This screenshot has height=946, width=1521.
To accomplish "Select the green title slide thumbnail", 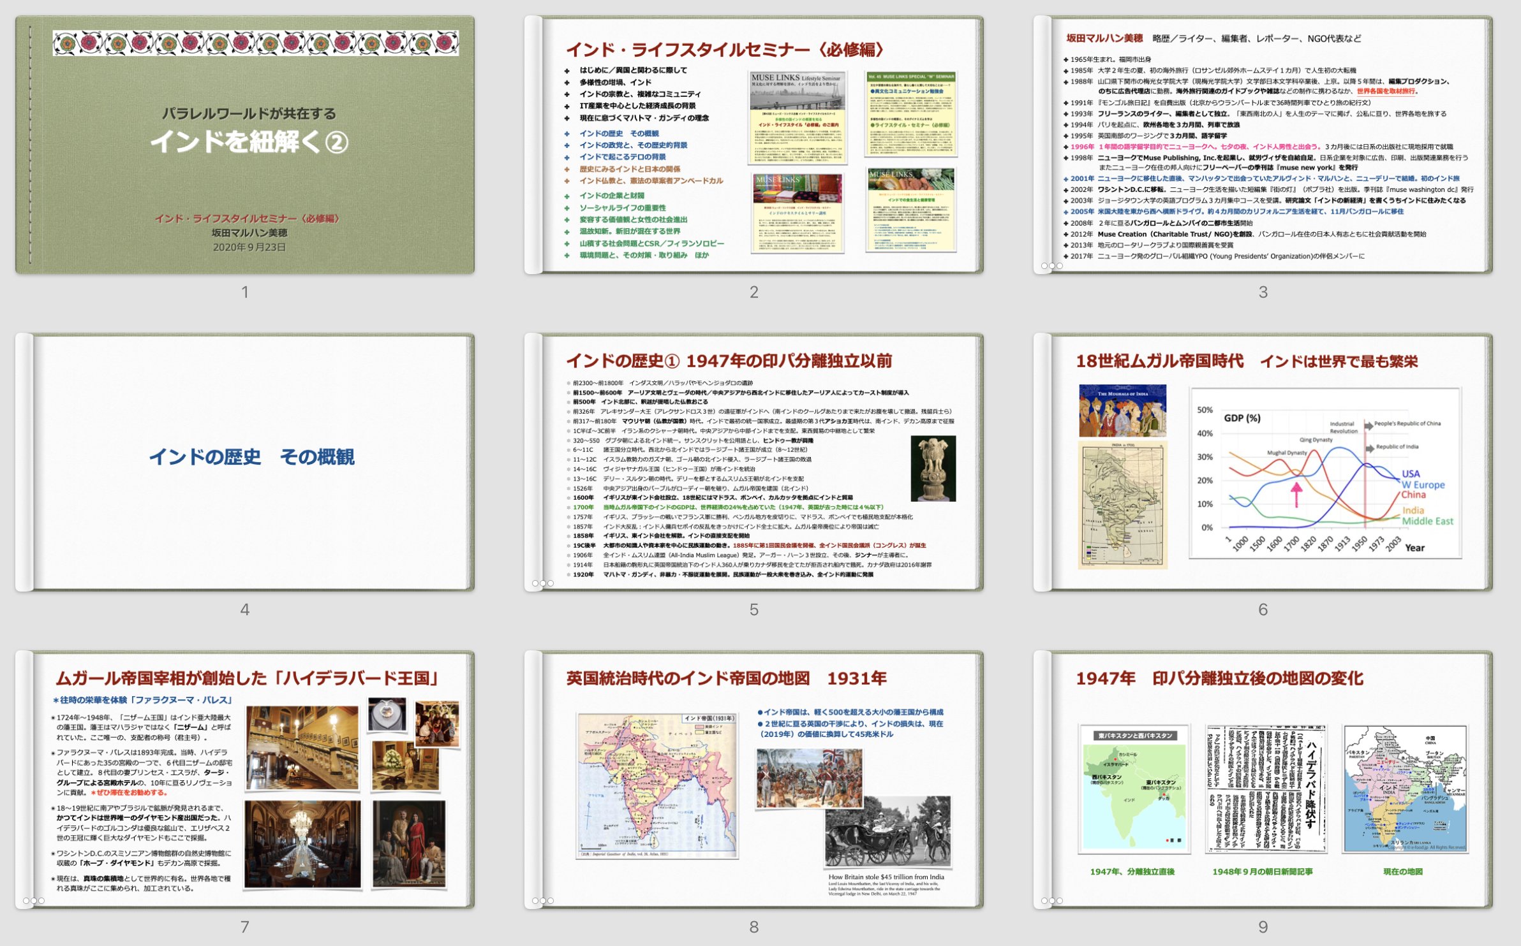I will click(x=245, y=145).
